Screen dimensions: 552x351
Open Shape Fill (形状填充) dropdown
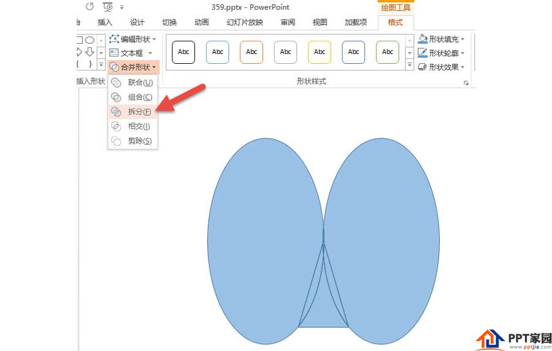coord(441,39)
